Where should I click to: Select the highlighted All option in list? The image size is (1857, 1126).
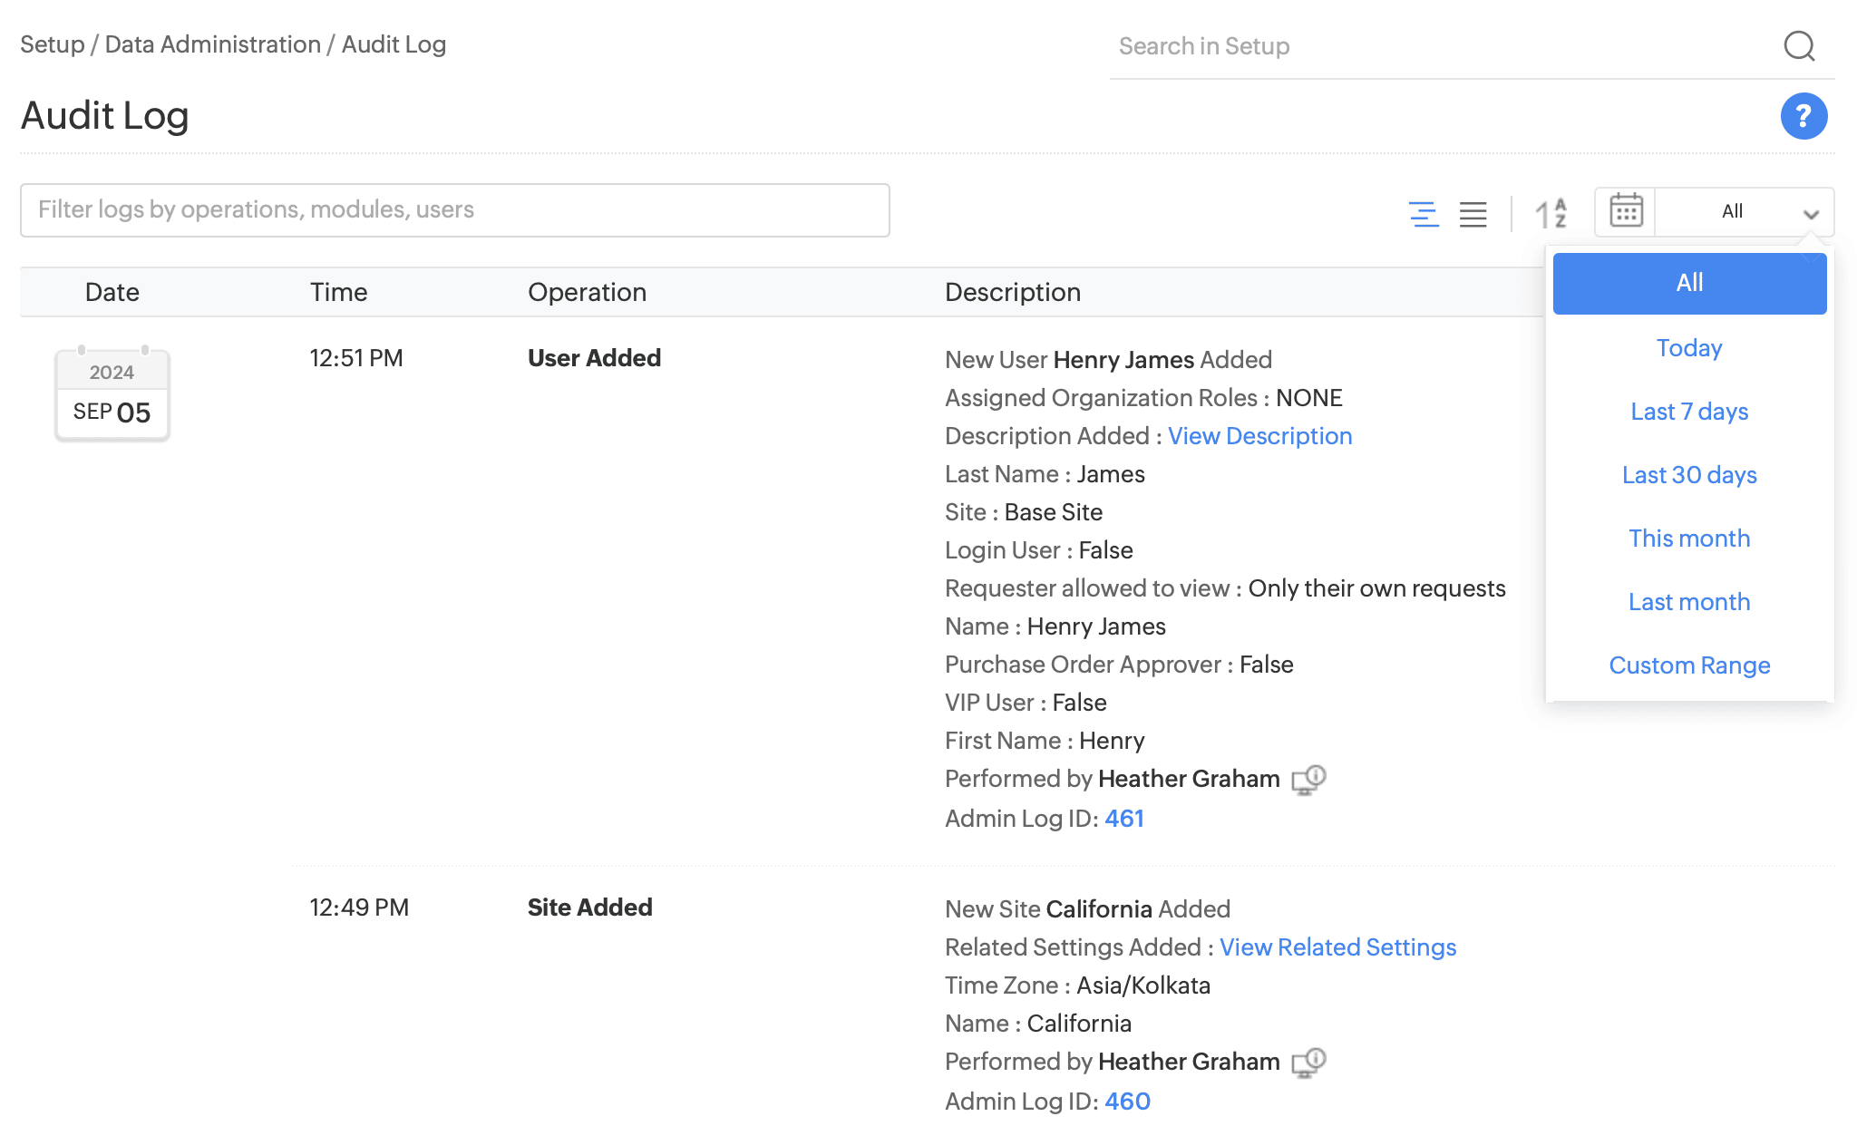pos(1688,284)
